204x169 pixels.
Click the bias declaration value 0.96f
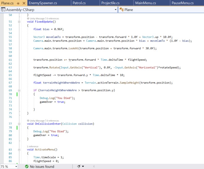click(x=58, y=29)
